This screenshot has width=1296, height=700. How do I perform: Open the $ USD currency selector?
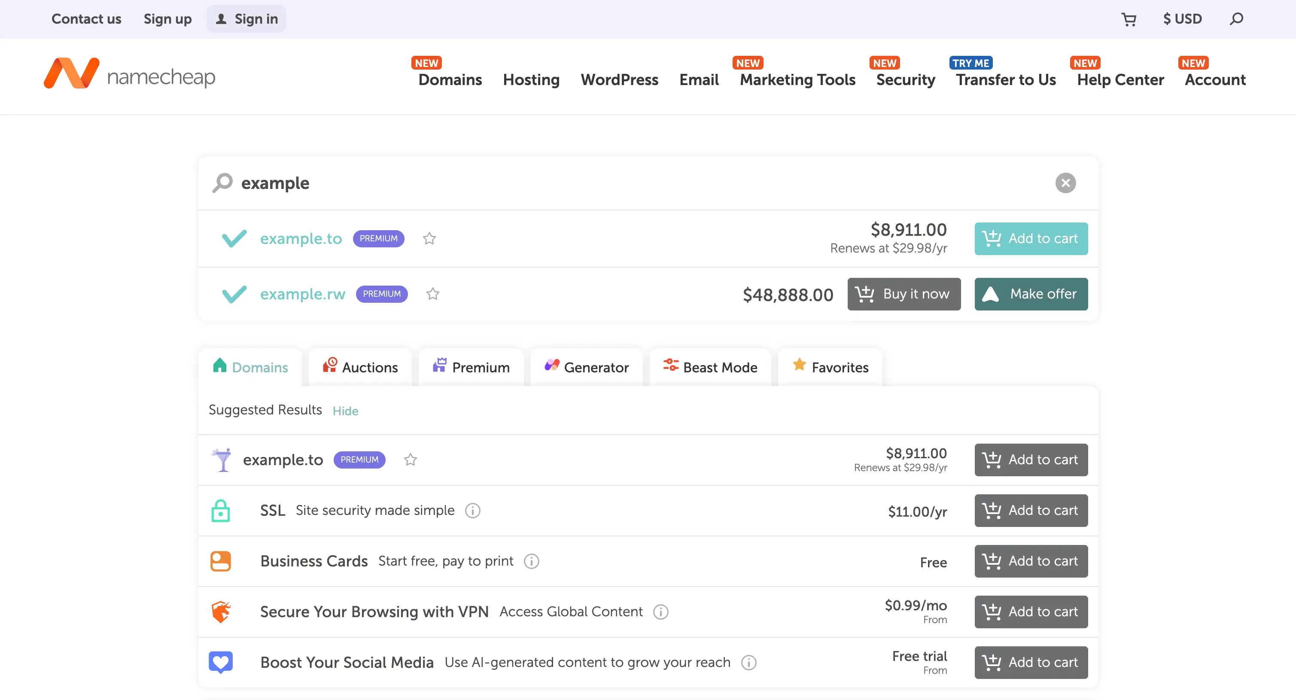[1182, 18]
